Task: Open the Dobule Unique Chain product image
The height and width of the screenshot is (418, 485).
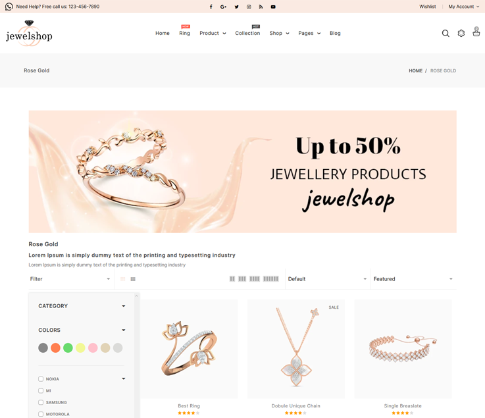Action: (296, 349)
